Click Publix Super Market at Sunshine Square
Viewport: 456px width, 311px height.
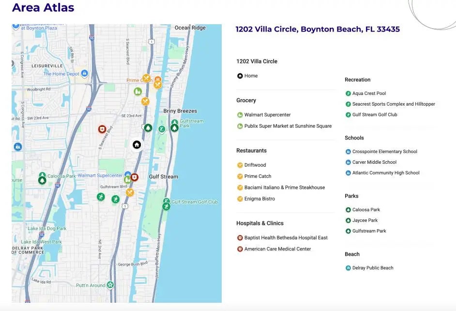pyautogui.click(x=288, y=126)
